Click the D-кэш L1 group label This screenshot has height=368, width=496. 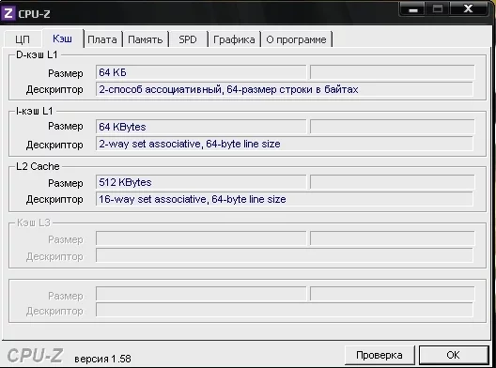click(x=37, y=54)
